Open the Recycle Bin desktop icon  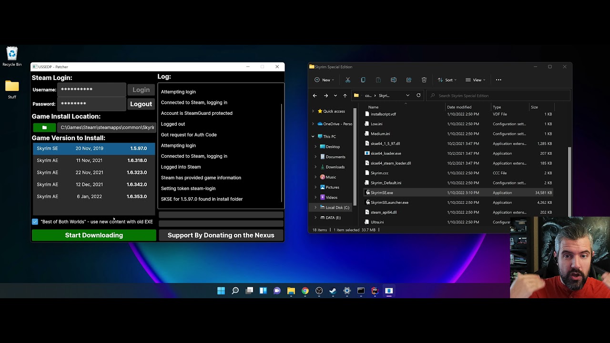point(12,57)
